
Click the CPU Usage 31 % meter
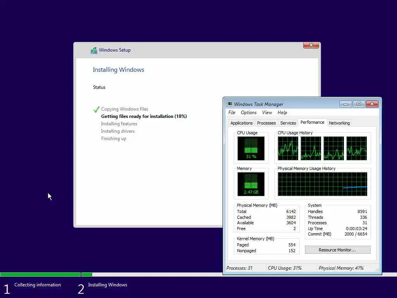(251, 149)
